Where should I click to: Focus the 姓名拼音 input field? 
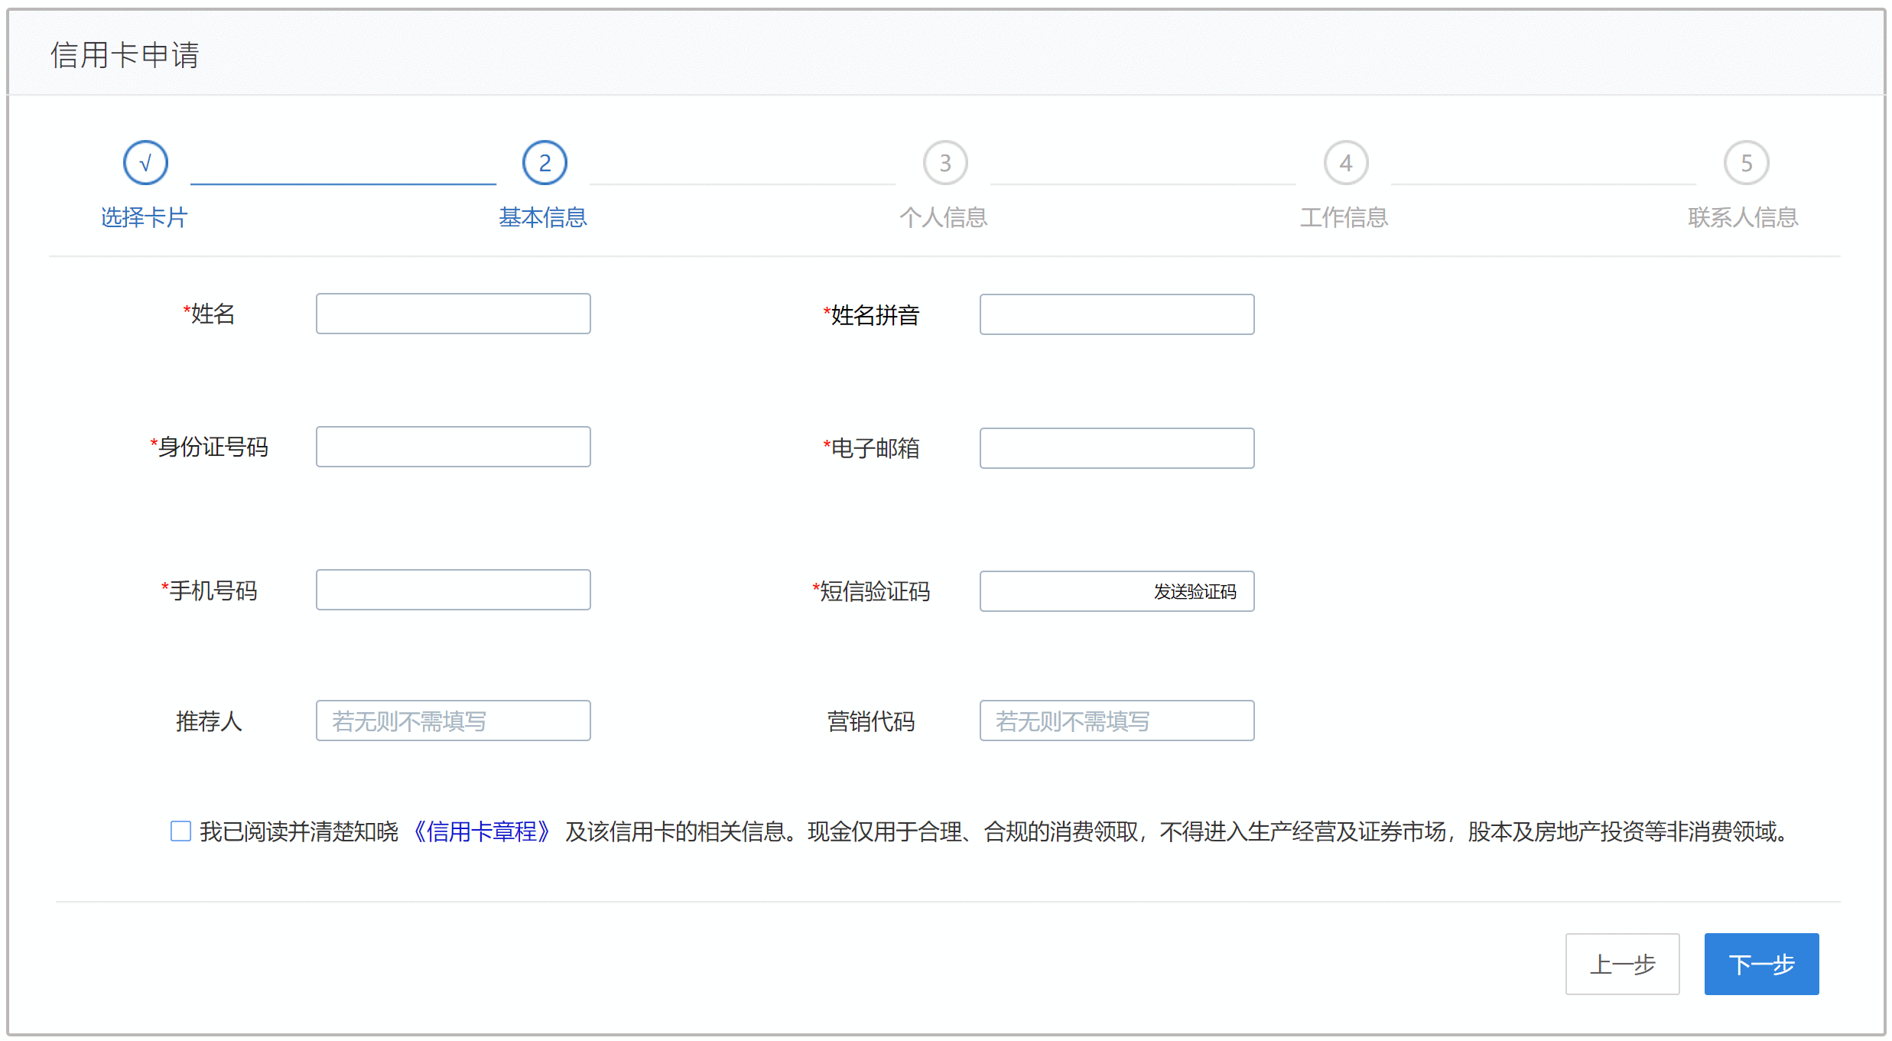(x=1117, y=314)
